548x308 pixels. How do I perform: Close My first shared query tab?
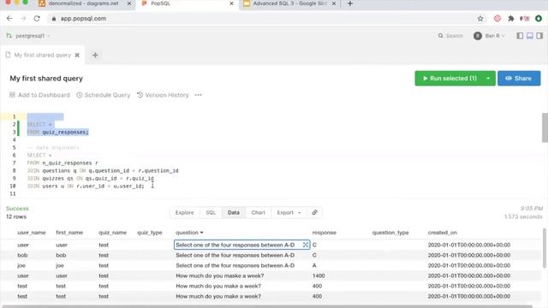[x=77, y=55]
